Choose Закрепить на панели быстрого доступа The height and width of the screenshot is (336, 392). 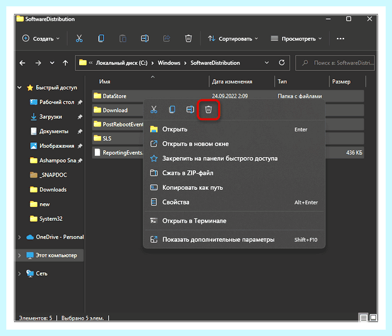[234, 158]
